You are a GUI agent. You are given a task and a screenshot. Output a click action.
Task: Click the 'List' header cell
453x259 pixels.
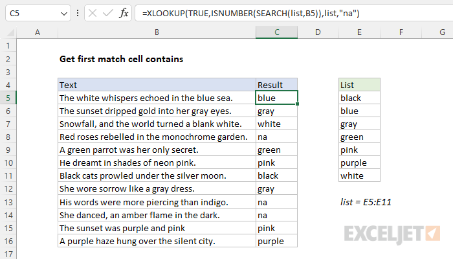click(359, 85)
